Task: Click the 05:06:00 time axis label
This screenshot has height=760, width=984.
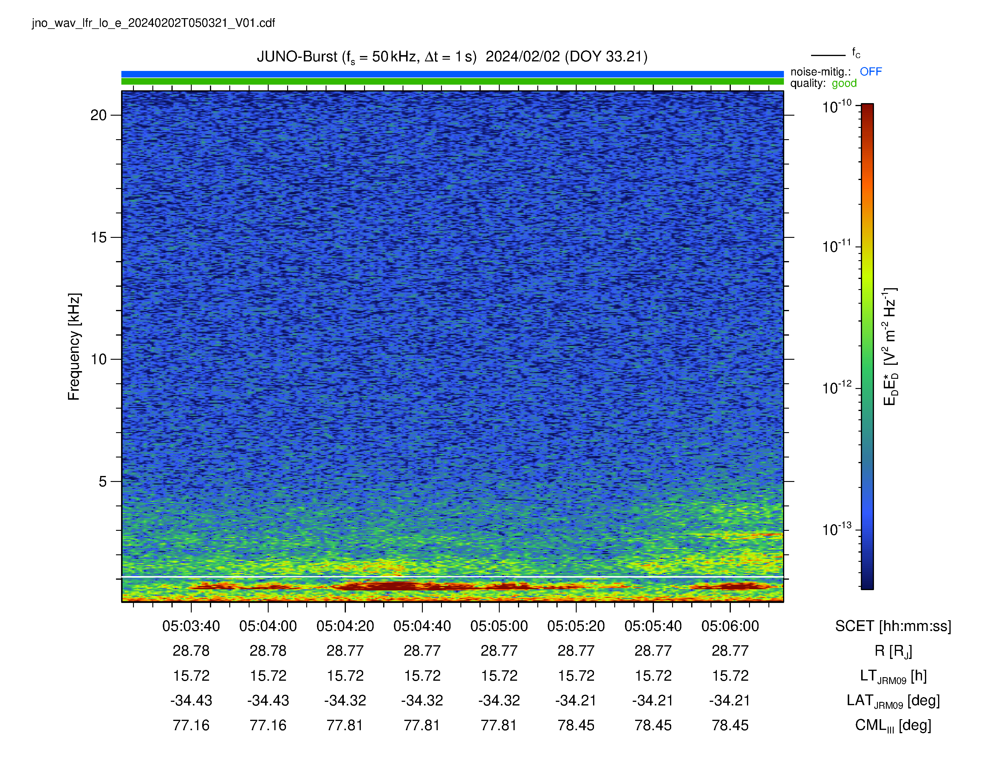Action: (x=730, y=626)
